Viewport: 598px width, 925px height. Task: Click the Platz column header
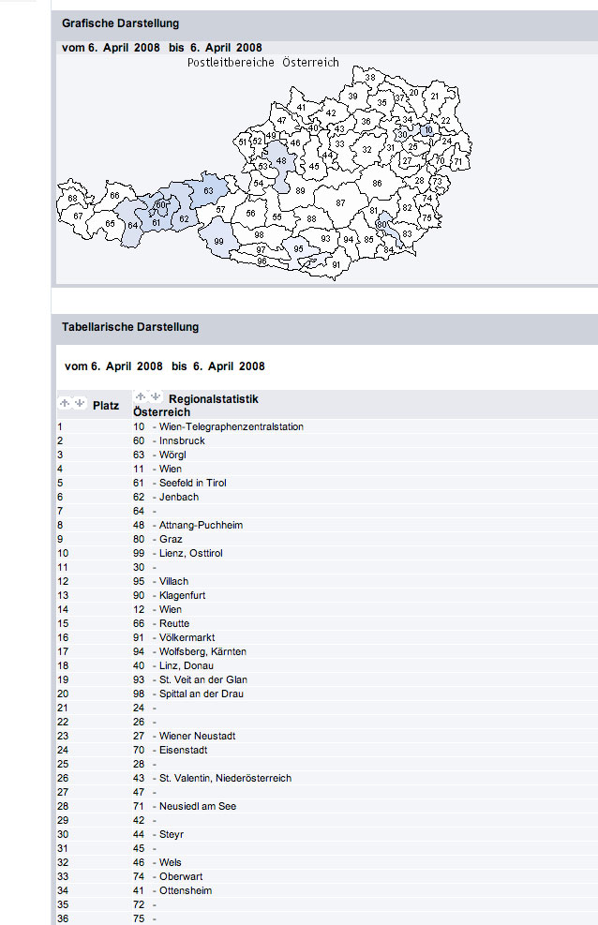[105, 406]
